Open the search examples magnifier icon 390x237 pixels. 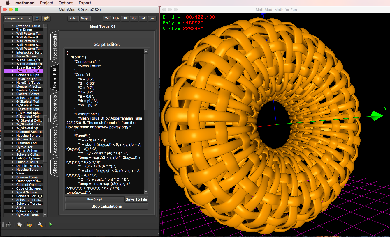point(37,18)
